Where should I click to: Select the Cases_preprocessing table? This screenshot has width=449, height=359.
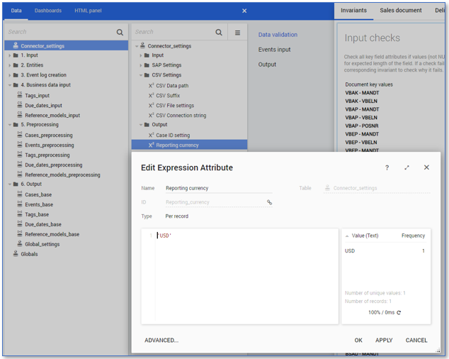click(x=48, y=135)
